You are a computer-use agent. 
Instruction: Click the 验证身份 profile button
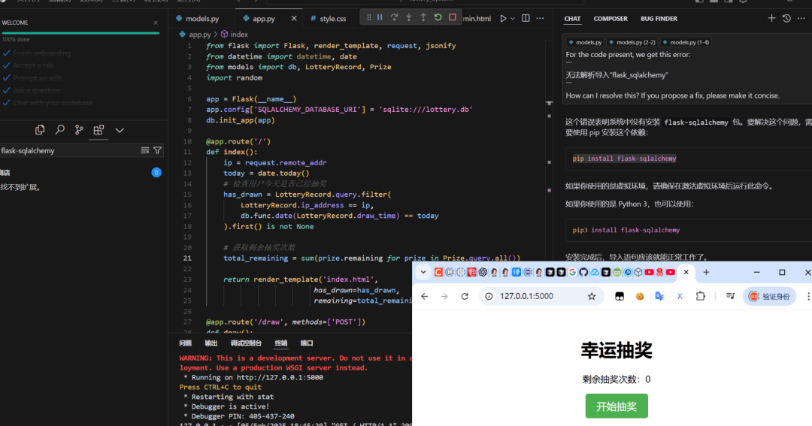(770, 296)
